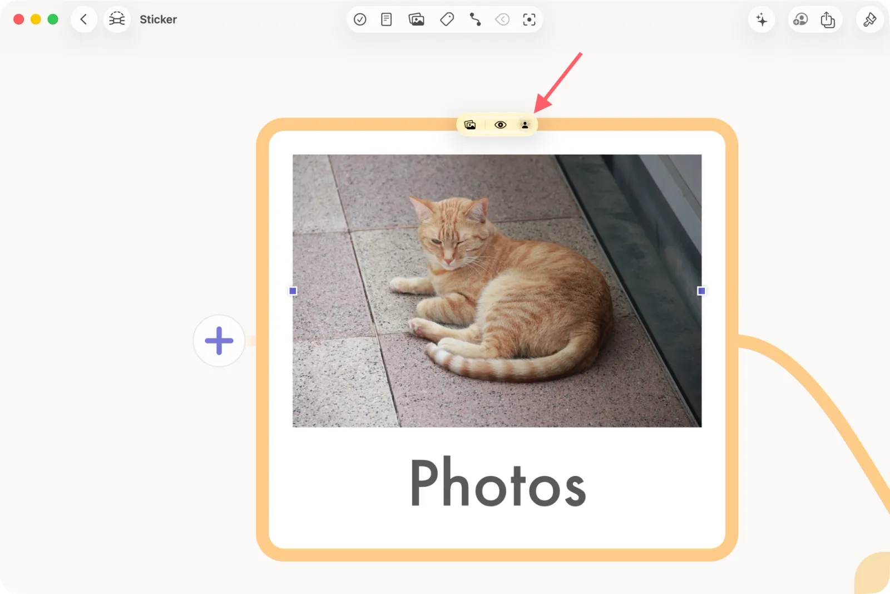This screenshot has height=594, width=890.
Task: Go back using the chevron button
Action: click(x=84, y=19)
